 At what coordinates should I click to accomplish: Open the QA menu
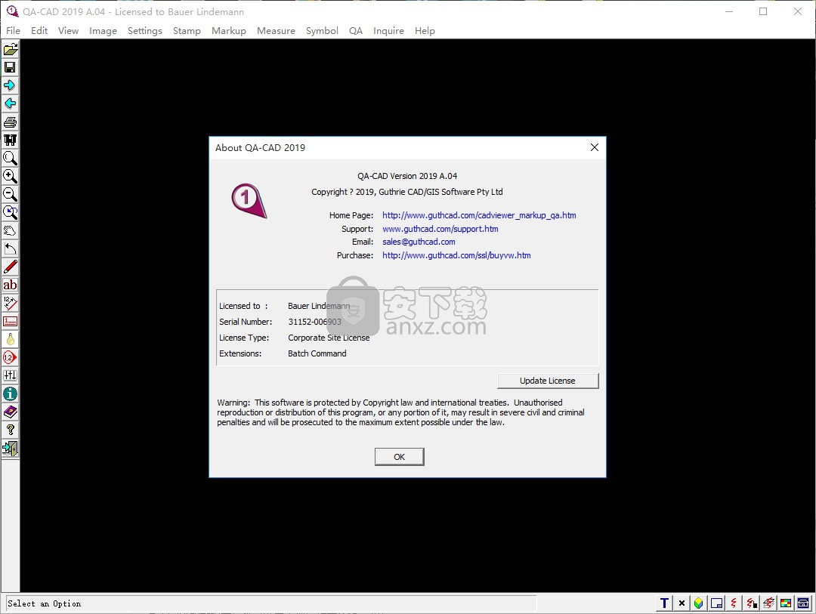[356, 31]
